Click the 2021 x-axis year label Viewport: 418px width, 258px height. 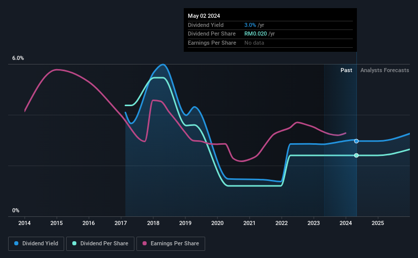point(249,223)
